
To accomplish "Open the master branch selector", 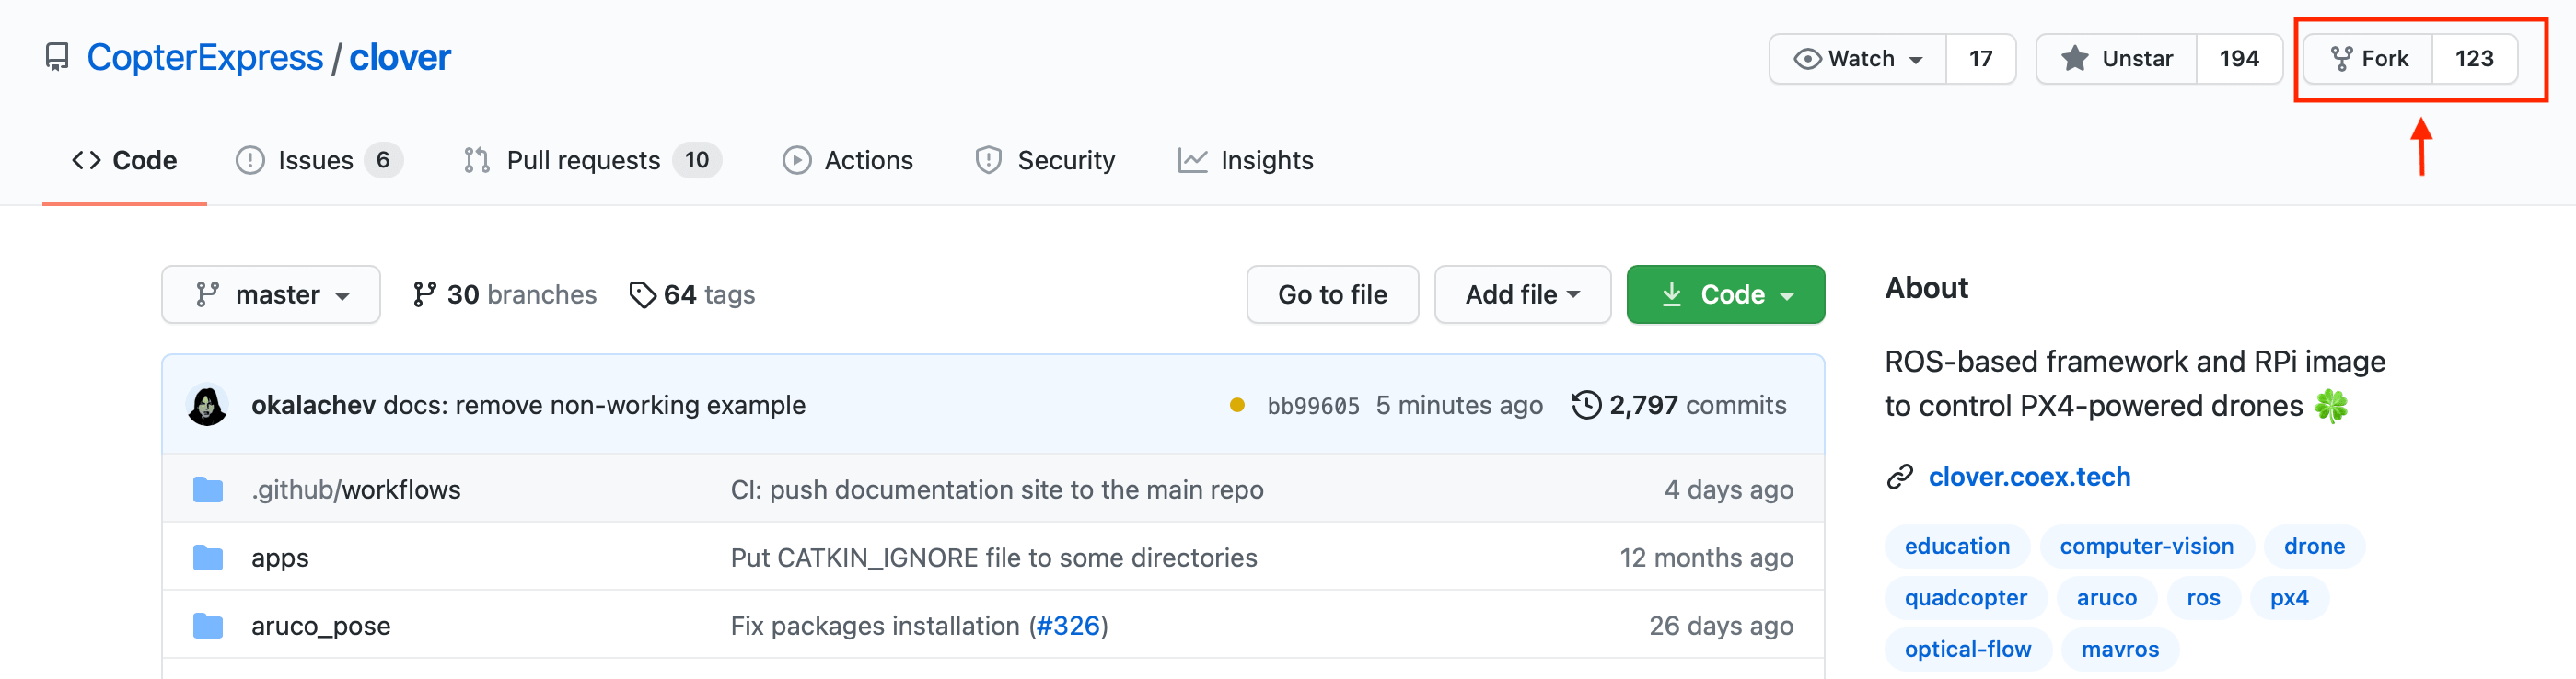I will (271, 295).
